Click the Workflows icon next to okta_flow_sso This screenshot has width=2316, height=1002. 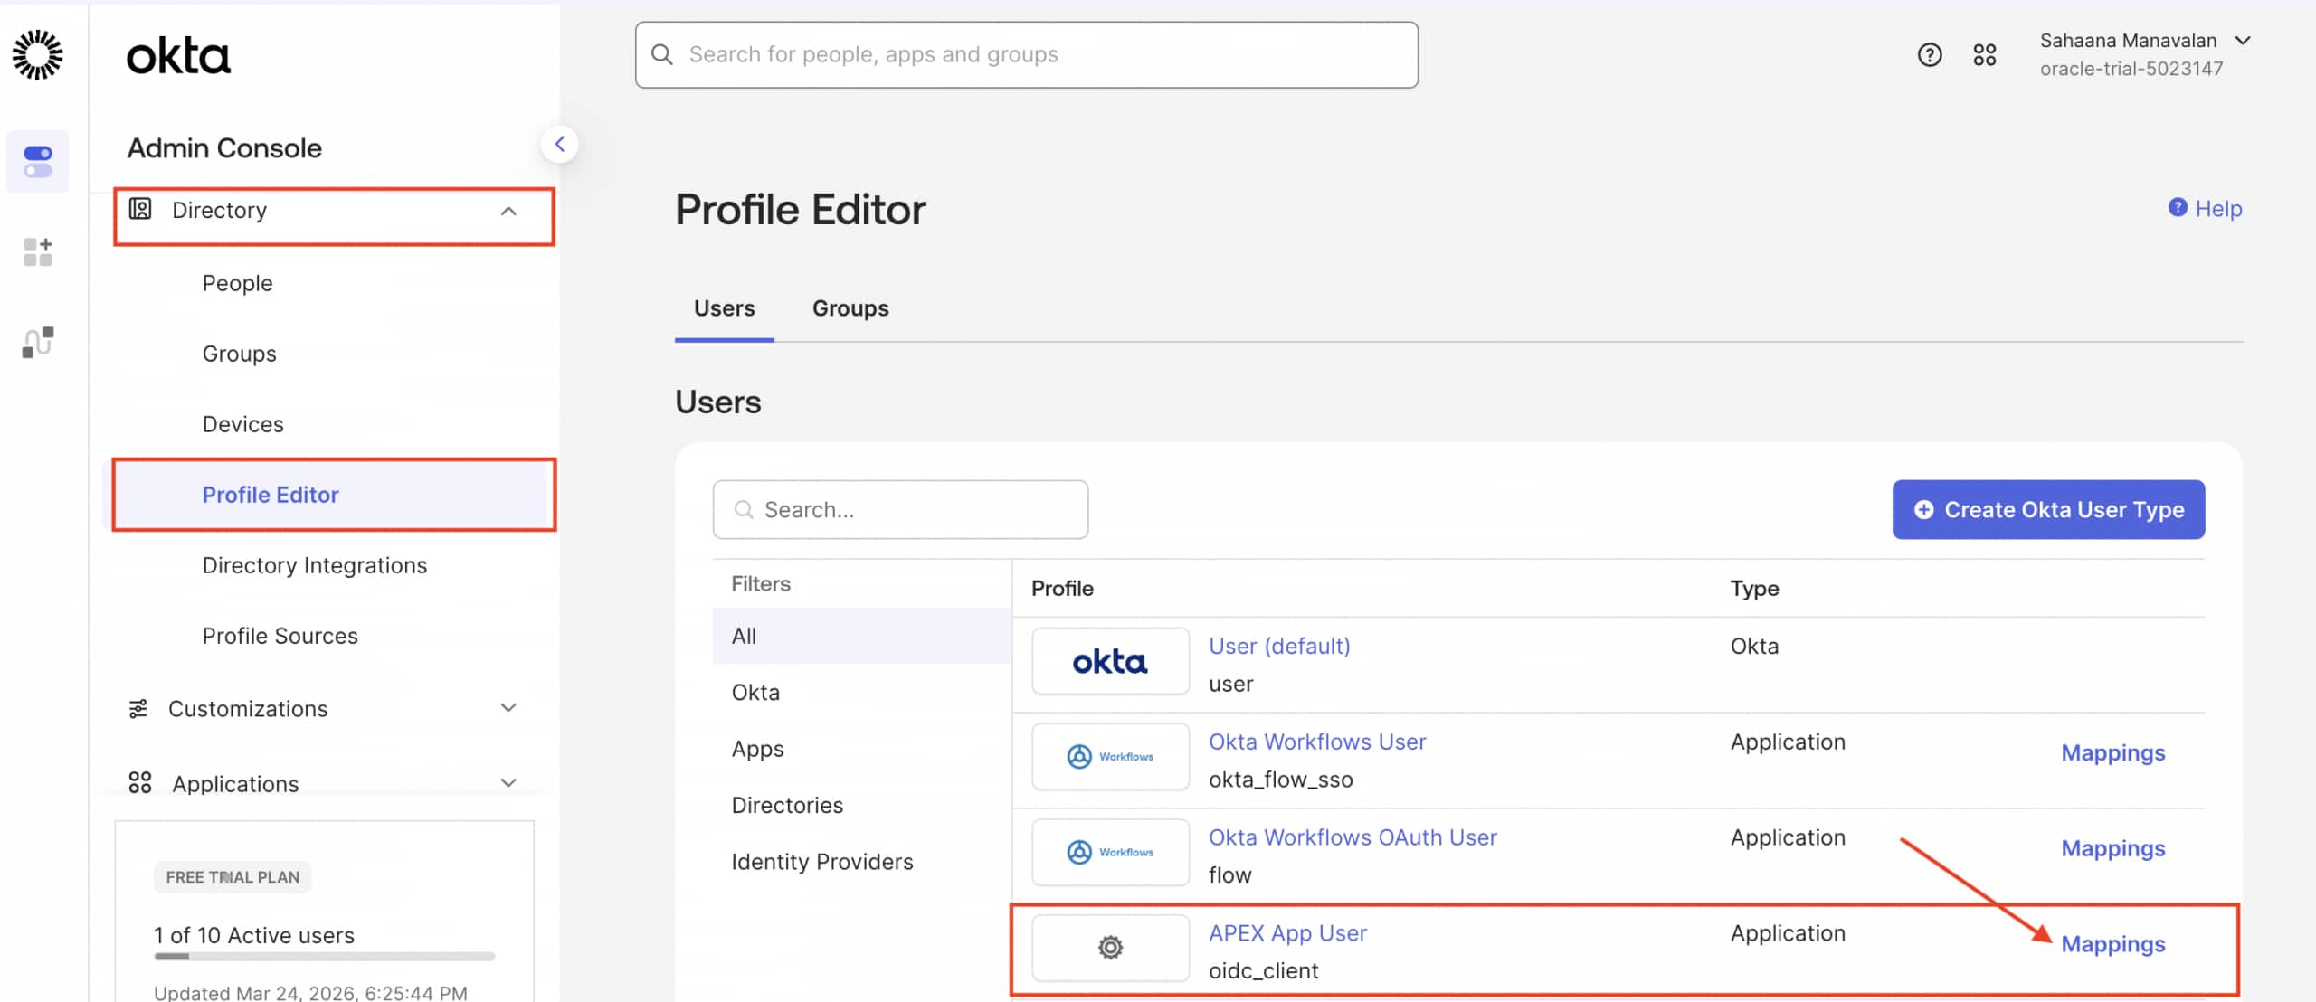click(x=1110, y=756)
